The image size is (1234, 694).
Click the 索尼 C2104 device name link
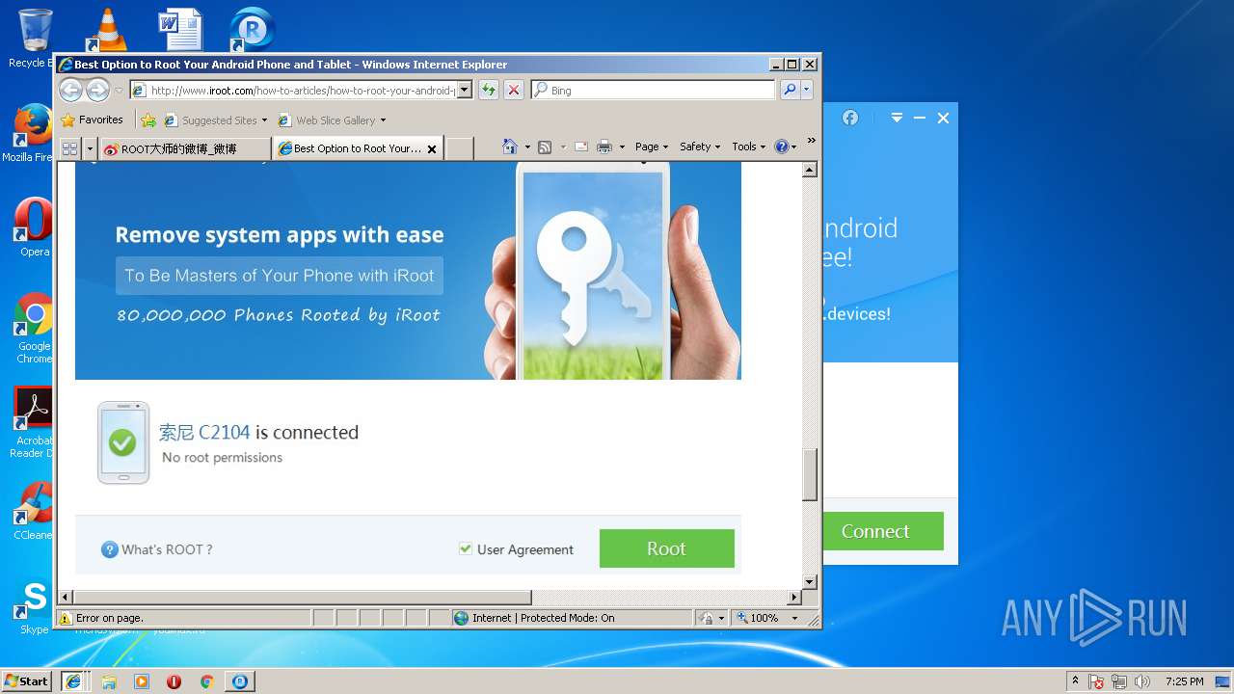click(204, 432)
